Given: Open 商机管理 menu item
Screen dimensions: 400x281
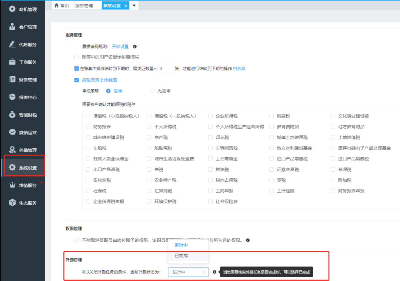Looking at the screenshot, I should click(23, 9).
